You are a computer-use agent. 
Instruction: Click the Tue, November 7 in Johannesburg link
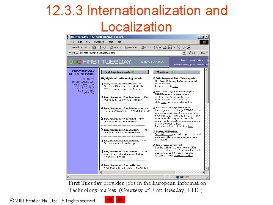(x=125, y=108)
